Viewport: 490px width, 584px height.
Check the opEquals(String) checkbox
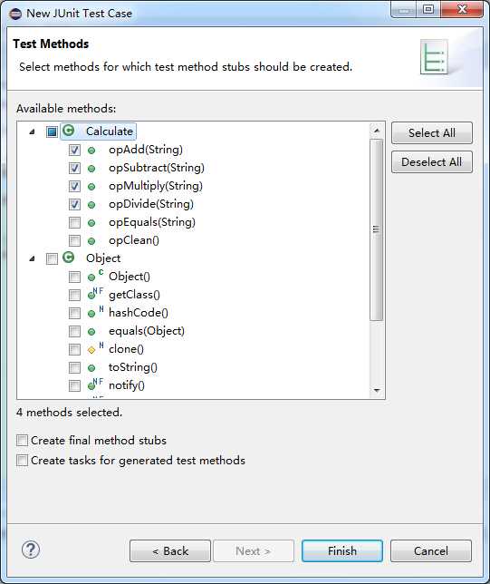(x=74, y=223)
